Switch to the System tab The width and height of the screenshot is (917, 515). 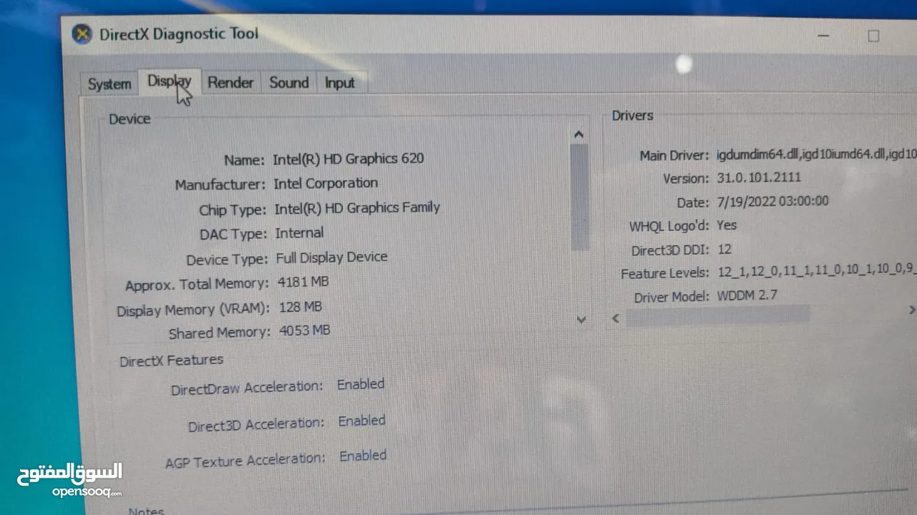[110, 84]
